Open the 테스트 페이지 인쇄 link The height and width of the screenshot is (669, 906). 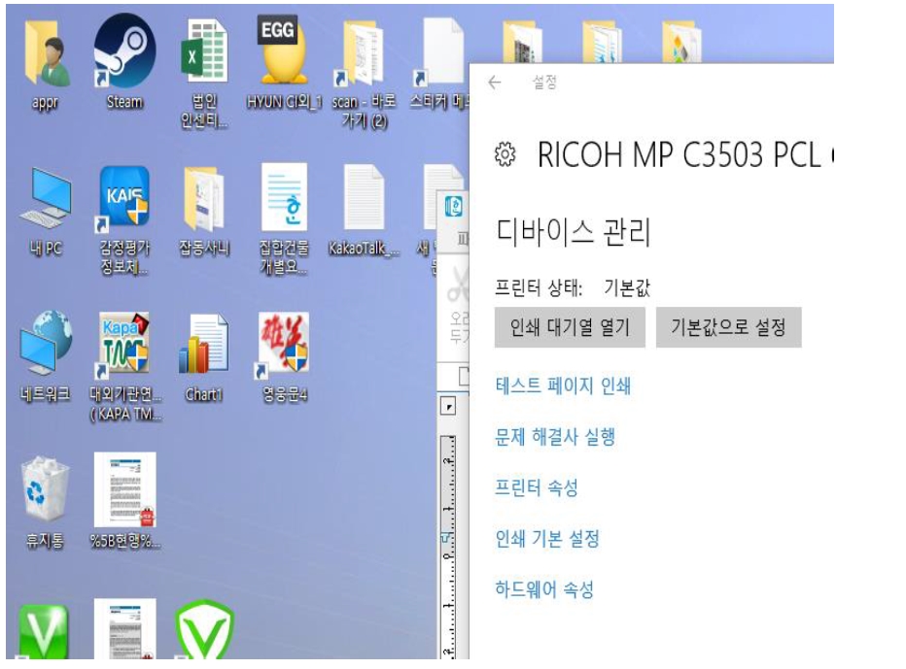[563, 385]
